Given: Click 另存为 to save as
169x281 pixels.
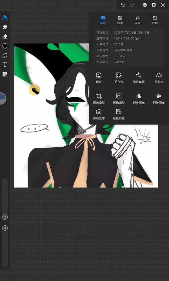Looking at the screenshot, I should coord(119,78).
